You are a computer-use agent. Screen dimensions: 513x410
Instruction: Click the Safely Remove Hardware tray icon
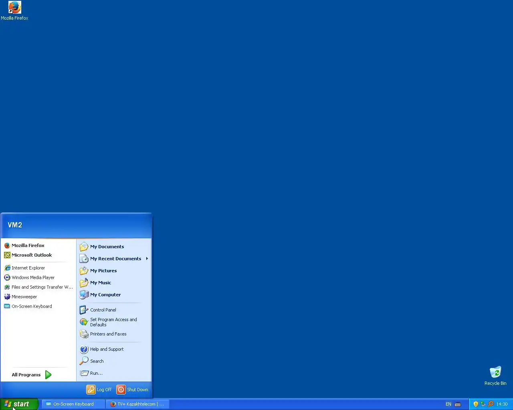coord(483,404)
